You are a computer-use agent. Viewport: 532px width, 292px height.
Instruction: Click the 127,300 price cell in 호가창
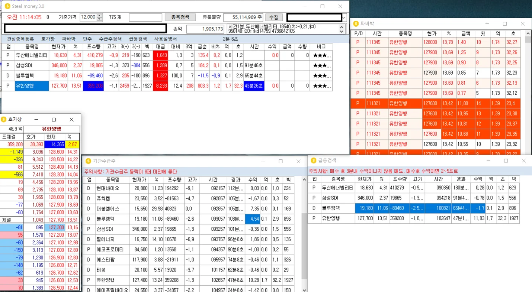pos(54,227)
